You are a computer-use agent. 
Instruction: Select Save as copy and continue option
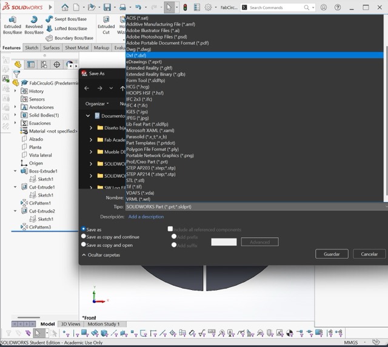click(x=84, y=237)
